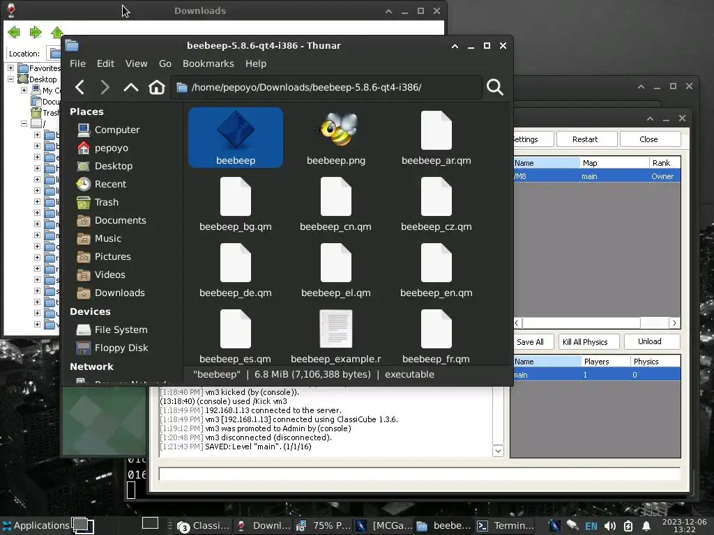Click Thunar path bar location field
Screen dimensions: 714x535
click(326, 87)
